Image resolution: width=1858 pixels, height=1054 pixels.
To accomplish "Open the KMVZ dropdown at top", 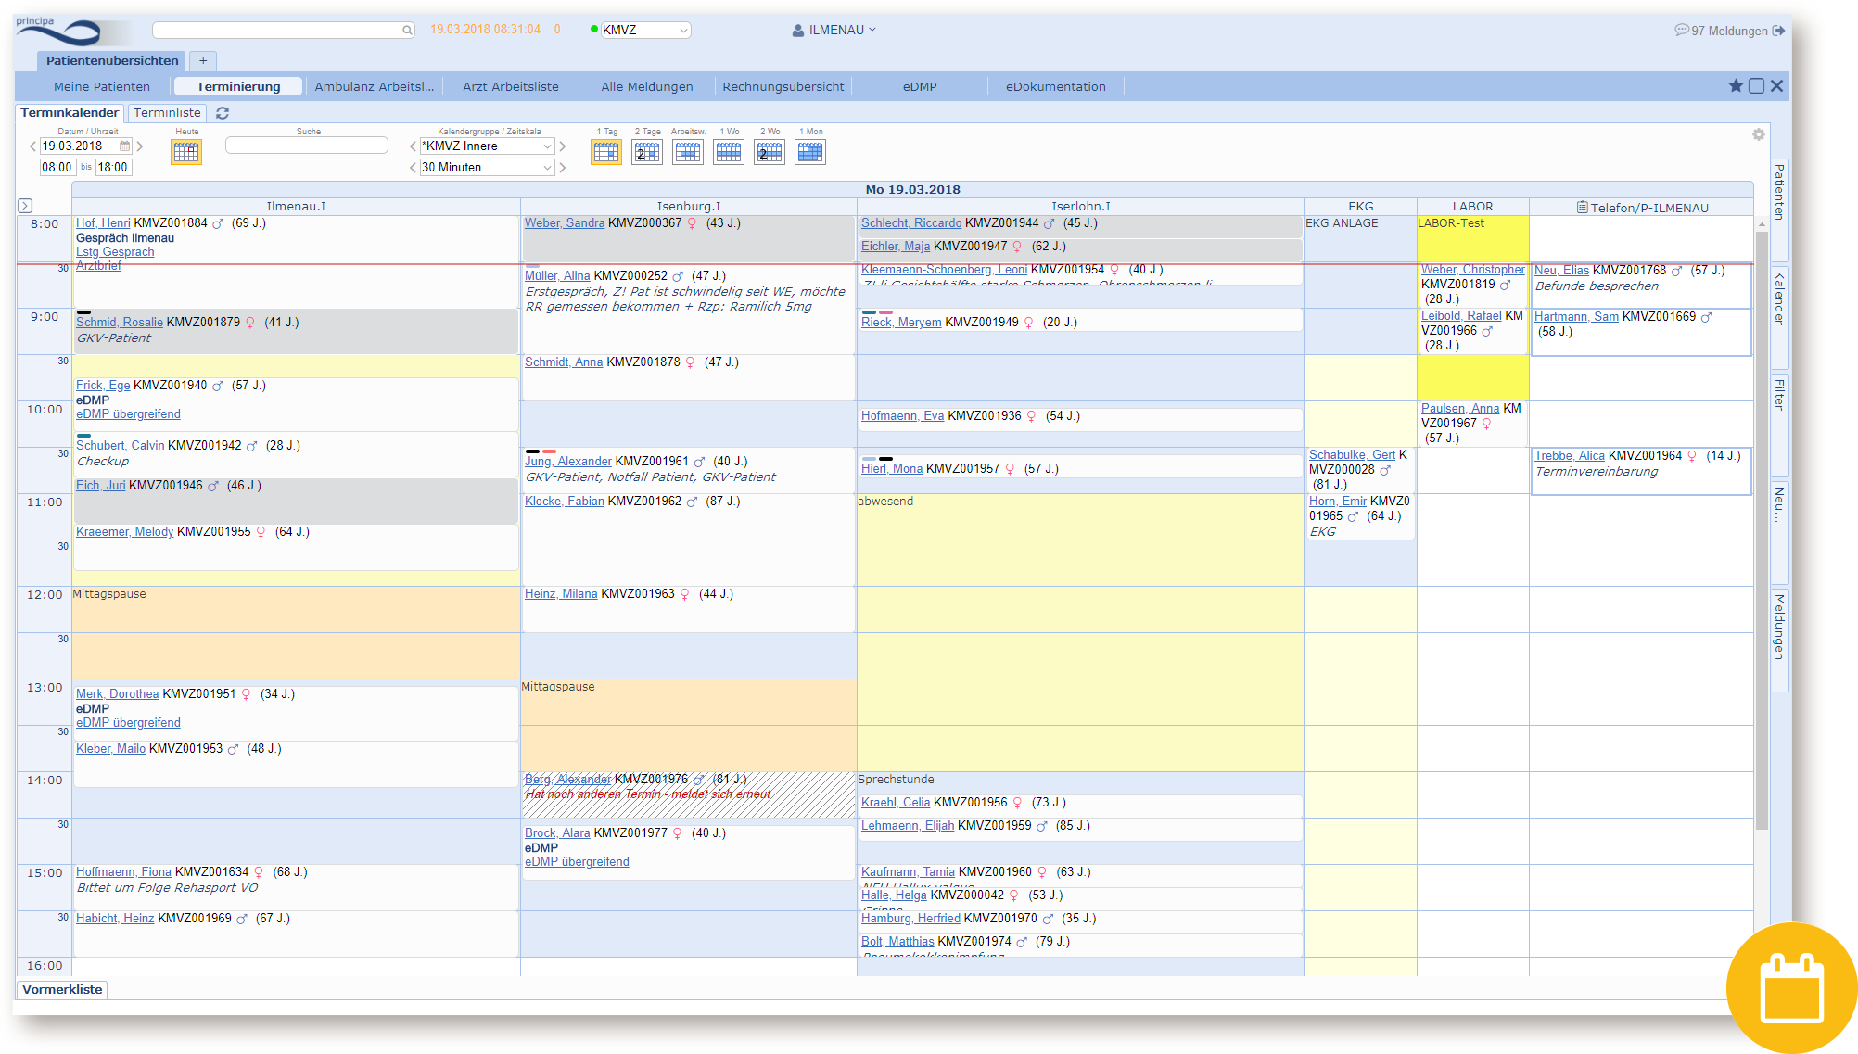I will click(645, 30).
